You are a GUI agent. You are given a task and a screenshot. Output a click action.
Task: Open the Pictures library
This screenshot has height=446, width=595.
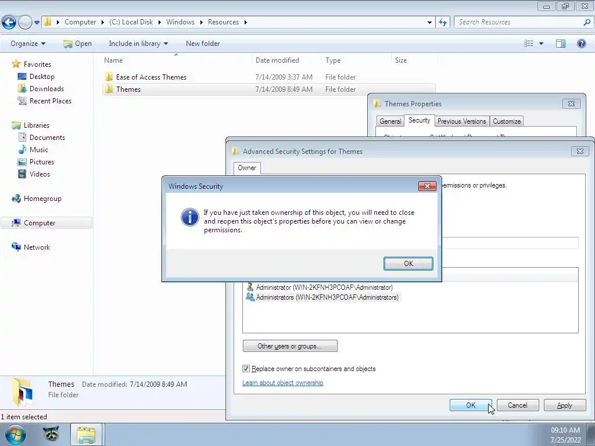click(x=36, y=162)
